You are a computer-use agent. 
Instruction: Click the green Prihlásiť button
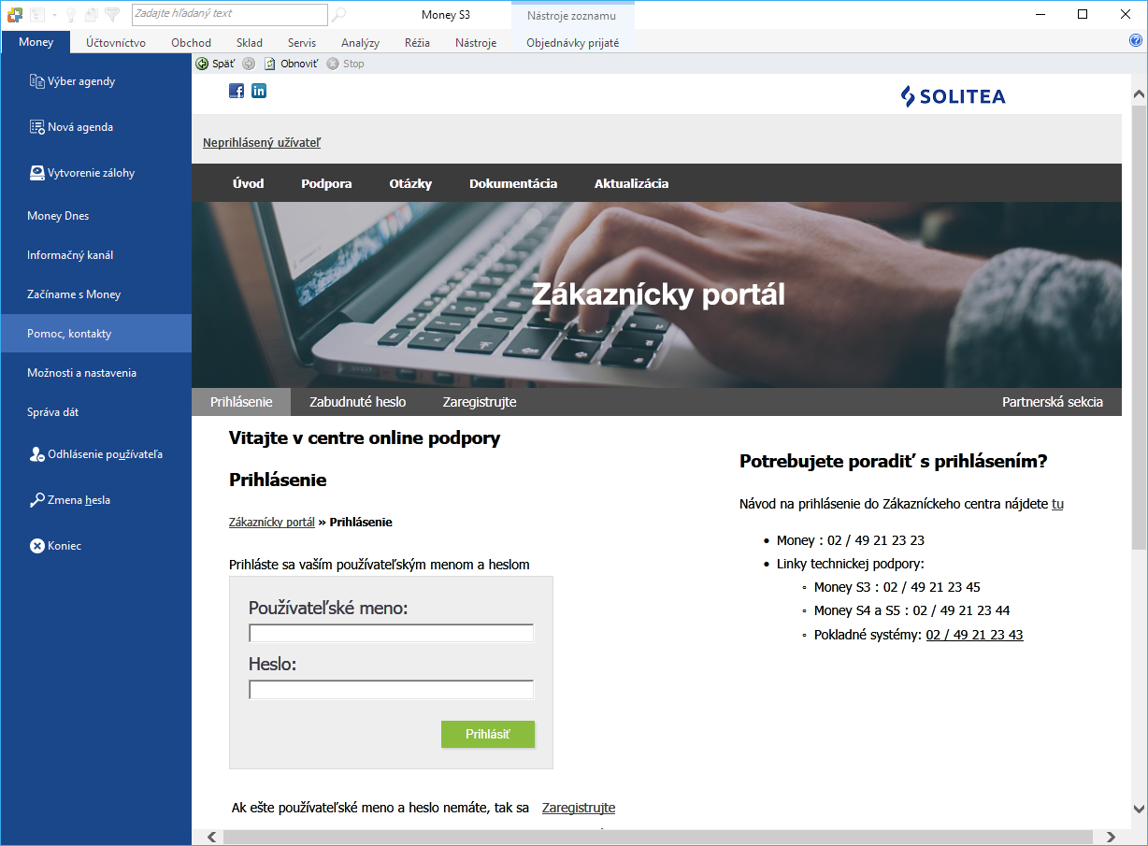tap(488, 734)
